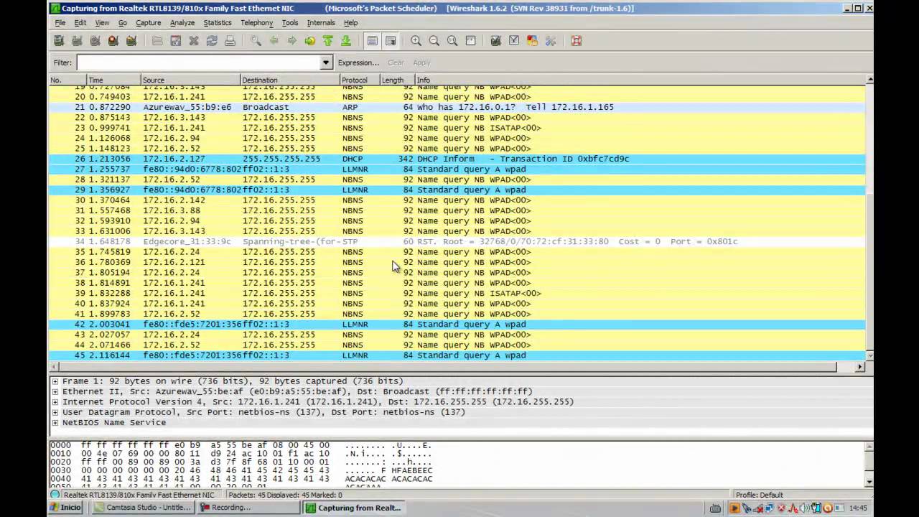Image resolution: width=919 pixels, height=517 pixels.
Task: Expand User Datagram Protocol node
Action: [55, 412]
